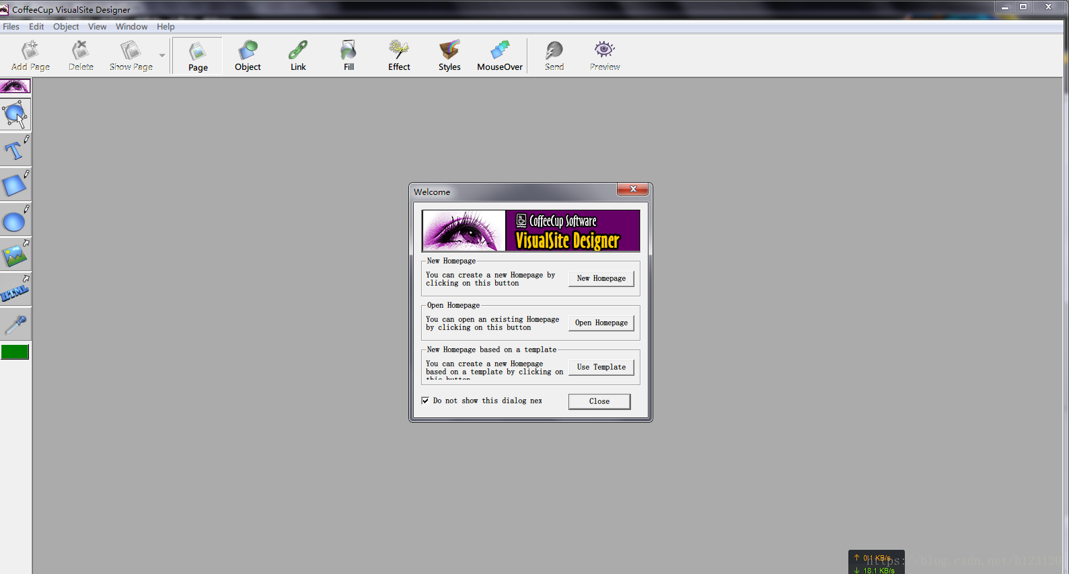Minimize the CoffeeCup VisualSite Designer window
The width and height of the screenshot is (1069, 574).
1005,7
